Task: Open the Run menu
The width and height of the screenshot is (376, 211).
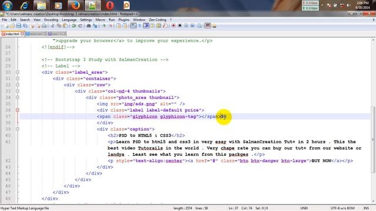Action: [x=112, y=19]
